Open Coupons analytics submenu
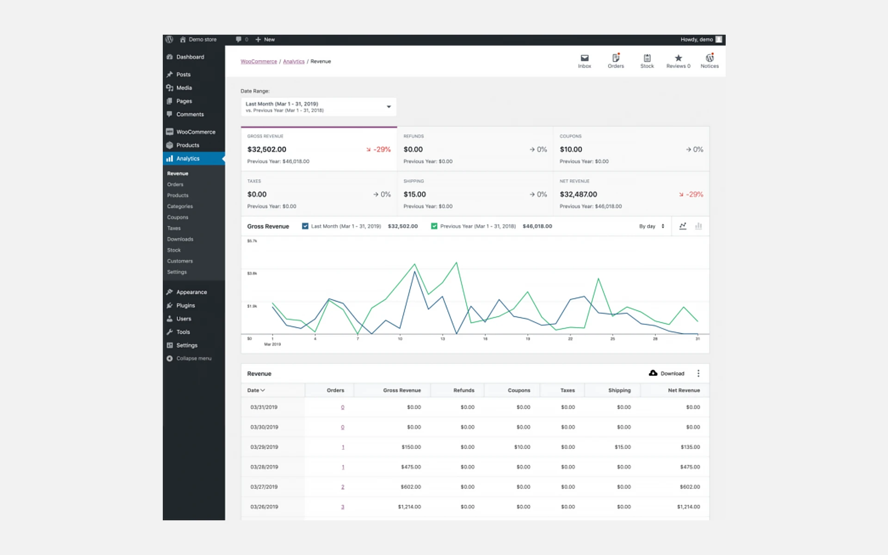888x555 pixels. click(178, 217)
